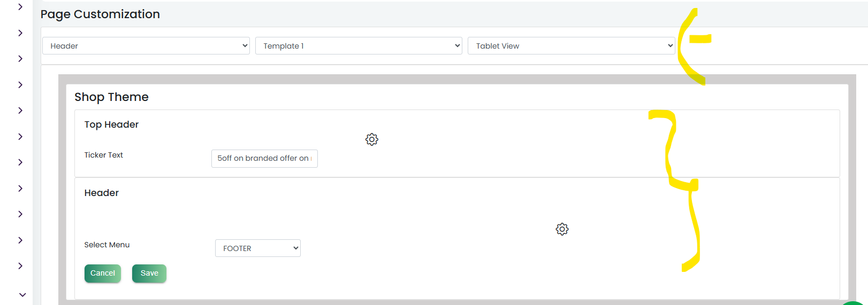Open the Header section dropdown
This screenshot has width=868, height=305.
pos(146,46)
